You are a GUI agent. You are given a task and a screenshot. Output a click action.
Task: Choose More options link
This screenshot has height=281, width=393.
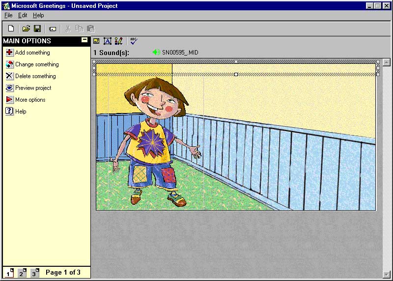(30, 100)
